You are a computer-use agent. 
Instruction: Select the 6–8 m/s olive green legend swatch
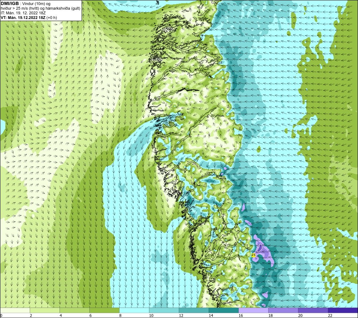click(x=104, y=310)
